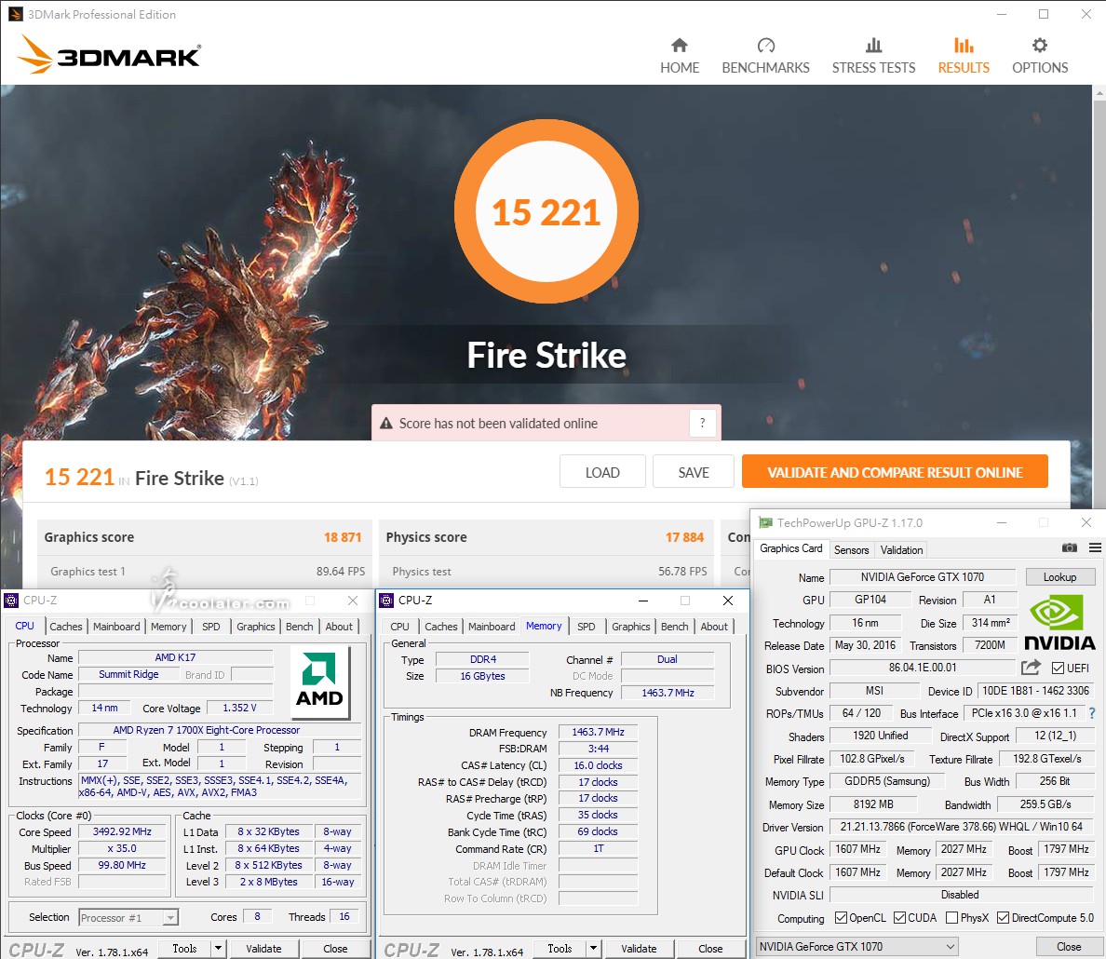Screen dimensions: 1106x959
Task: Switch to Caches tab in left CPU-Z
Action: coord(65,627)
